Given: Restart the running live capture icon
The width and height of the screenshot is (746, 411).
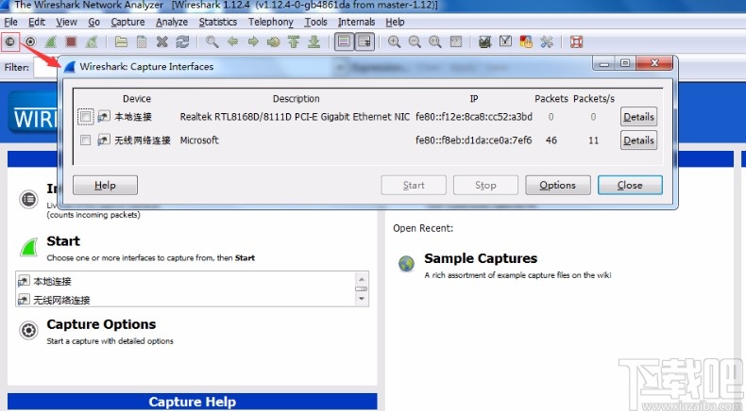Looking at the screenshot, I should click(92, 41).
